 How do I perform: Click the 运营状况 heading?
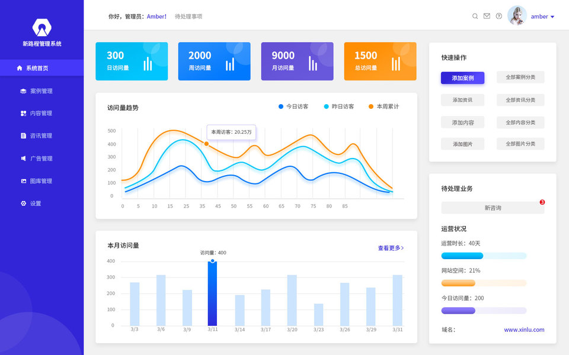tap(453, 229)
